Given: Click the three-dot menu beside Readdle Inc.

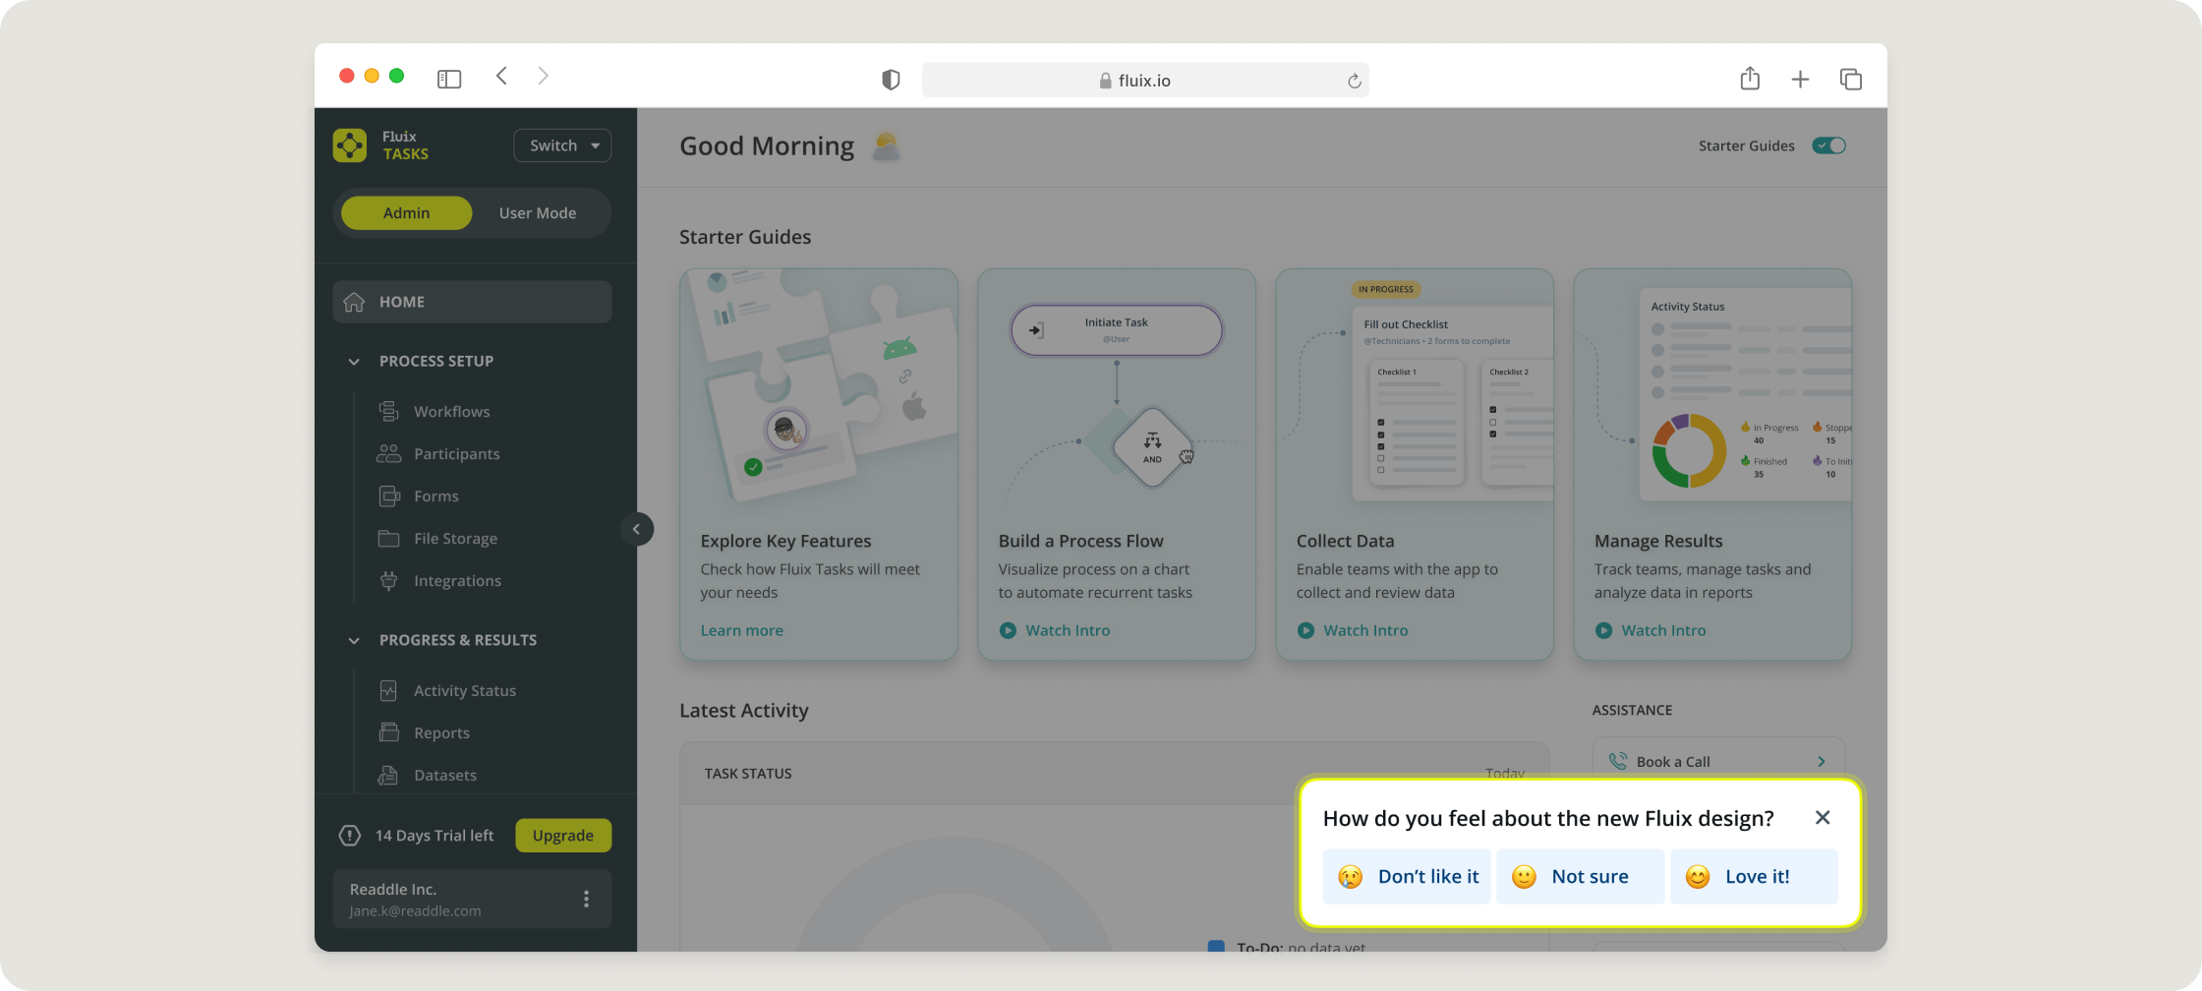Looking at the screenshot, I should pyautogui.click(x=586, y=899).
